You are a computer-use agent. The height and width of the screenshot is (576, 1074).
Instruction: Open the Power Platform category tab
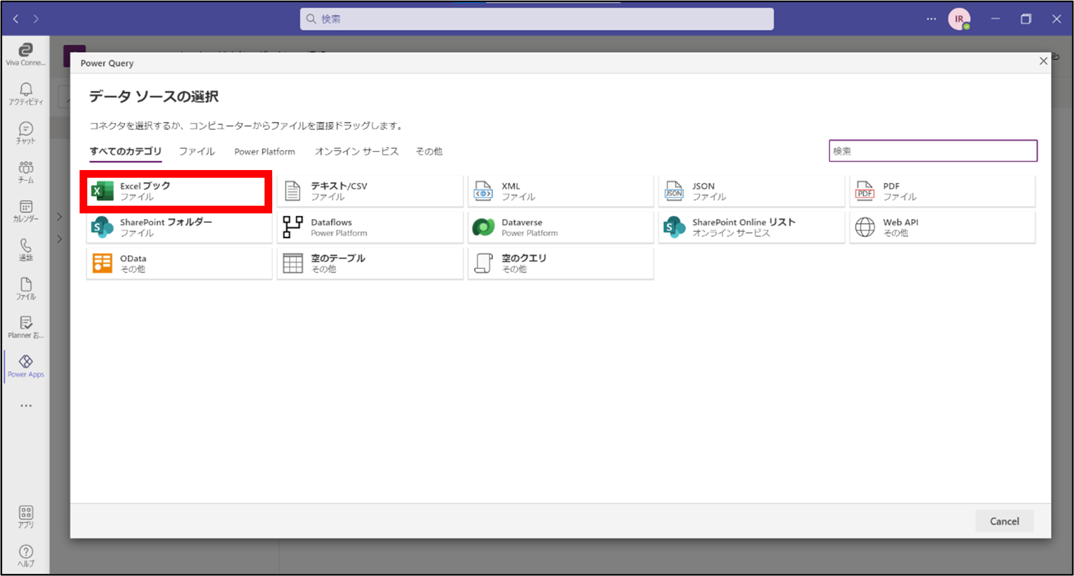coord(265,151)
